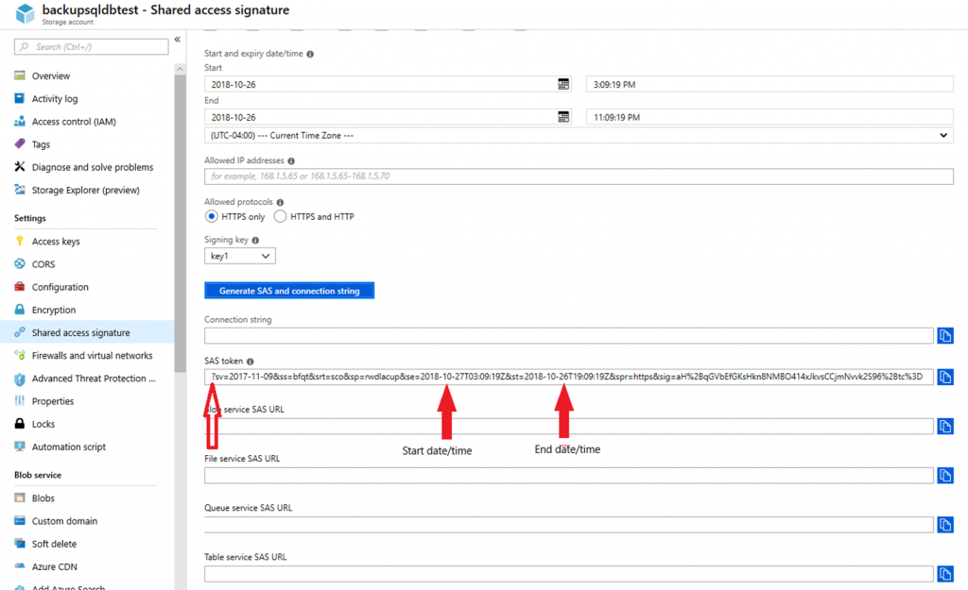Open Firewalls and virtual networks

(x=92, y=355)
